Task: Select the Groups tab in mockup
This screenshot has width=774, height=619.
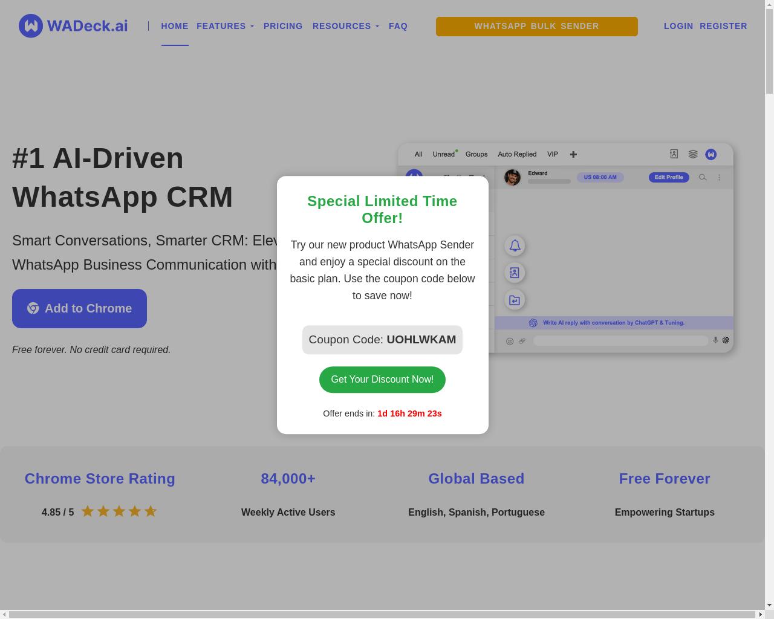Action: point(476,154)
